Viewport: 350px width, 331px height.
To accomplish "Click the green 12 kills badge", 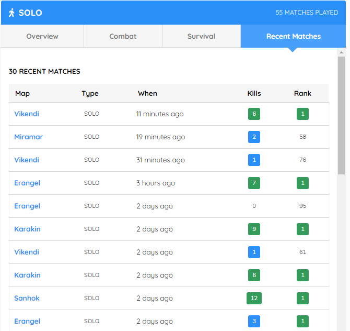I will point(254,299).
